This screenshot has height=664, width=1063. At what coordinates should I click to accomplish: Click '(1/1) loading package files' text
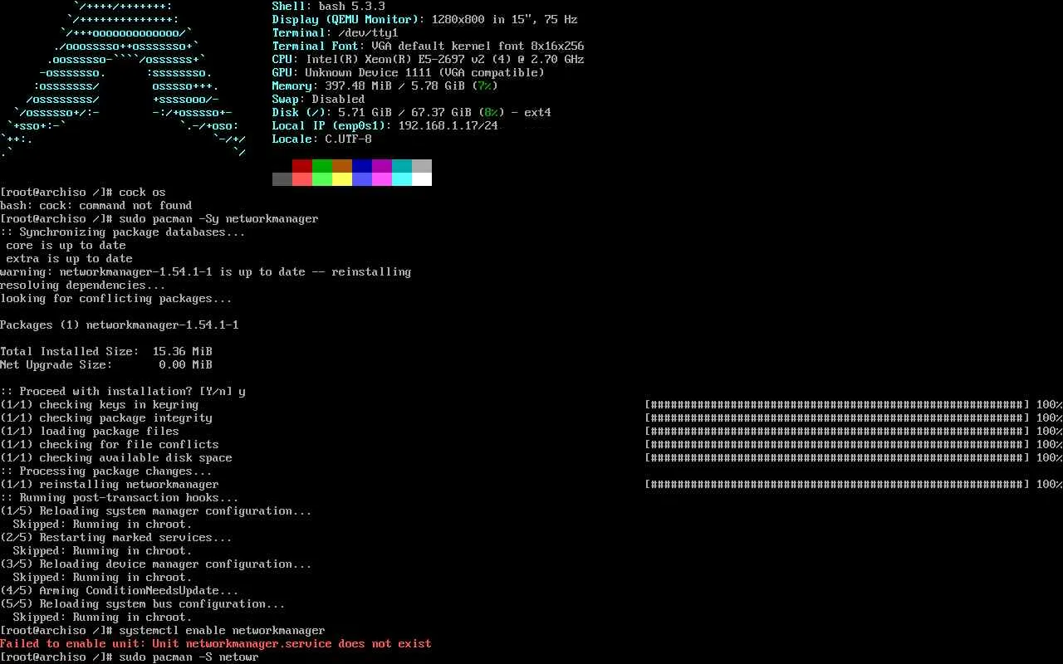89,432
